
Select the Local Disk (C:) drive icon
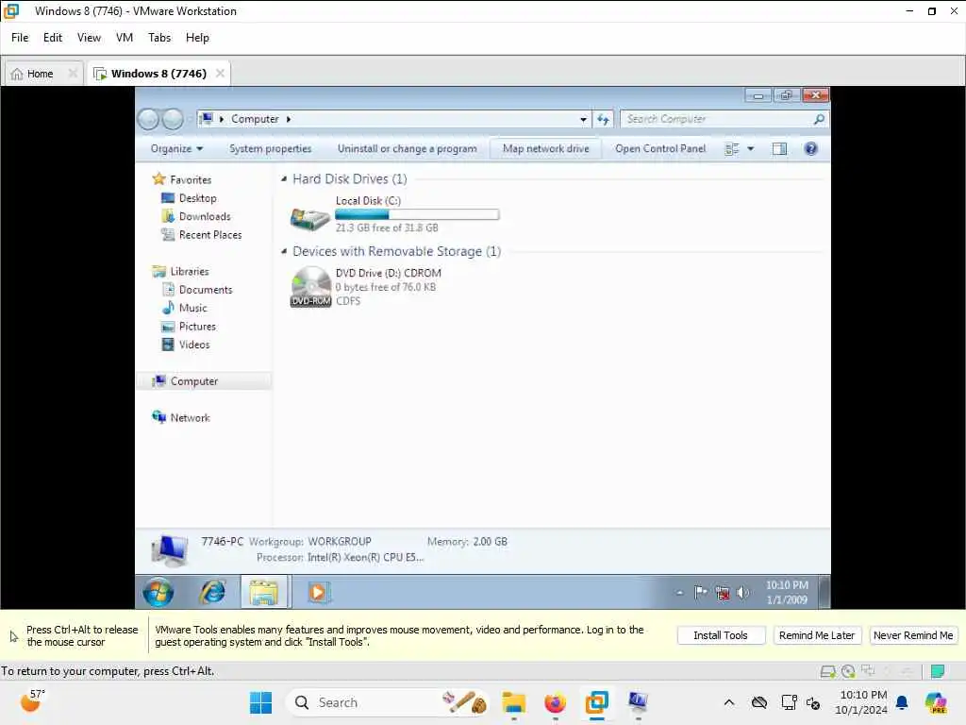309,217
